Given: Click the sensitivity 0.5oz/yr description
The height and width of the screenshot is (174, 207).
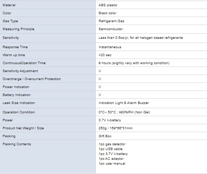Looking at the screenshot, I should (x=141, y=38).
